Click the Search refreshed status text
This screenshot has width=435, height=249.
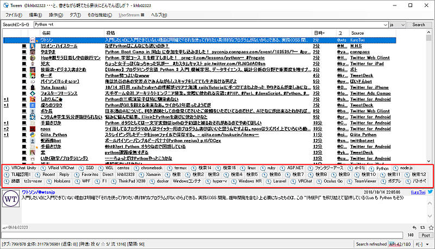pos(371,244)
